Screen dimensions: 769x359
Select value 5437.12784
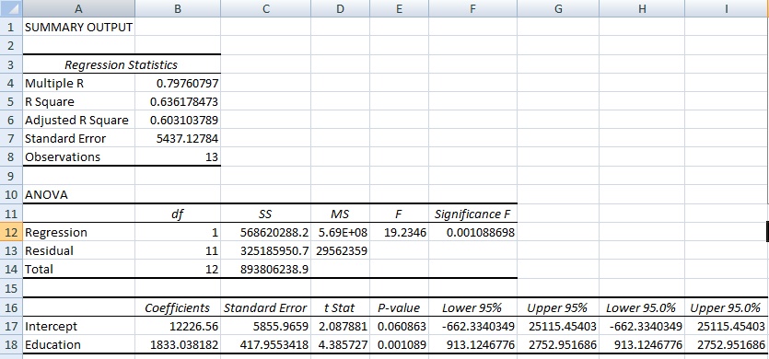tap(178, 139)
